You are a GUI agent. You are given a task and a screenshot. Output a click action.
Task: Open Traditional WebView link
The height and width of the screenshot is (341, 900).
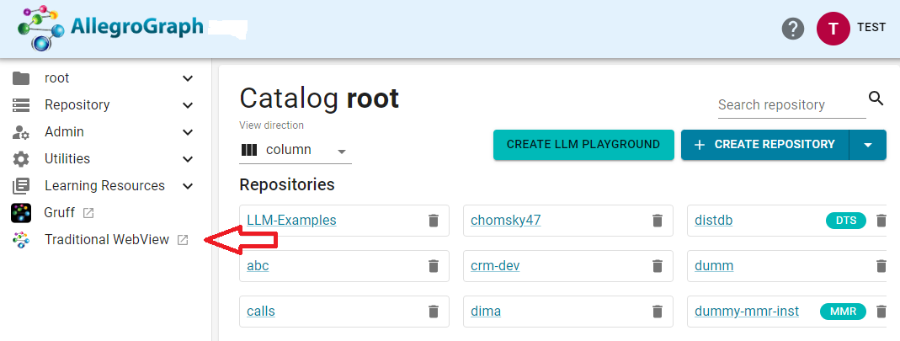107,240
